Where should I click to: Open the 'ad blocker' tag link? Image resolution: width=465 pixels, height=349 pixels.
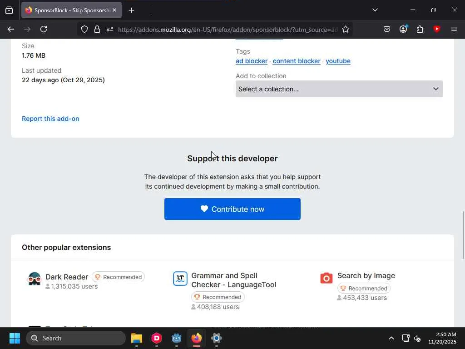(252, 61)
